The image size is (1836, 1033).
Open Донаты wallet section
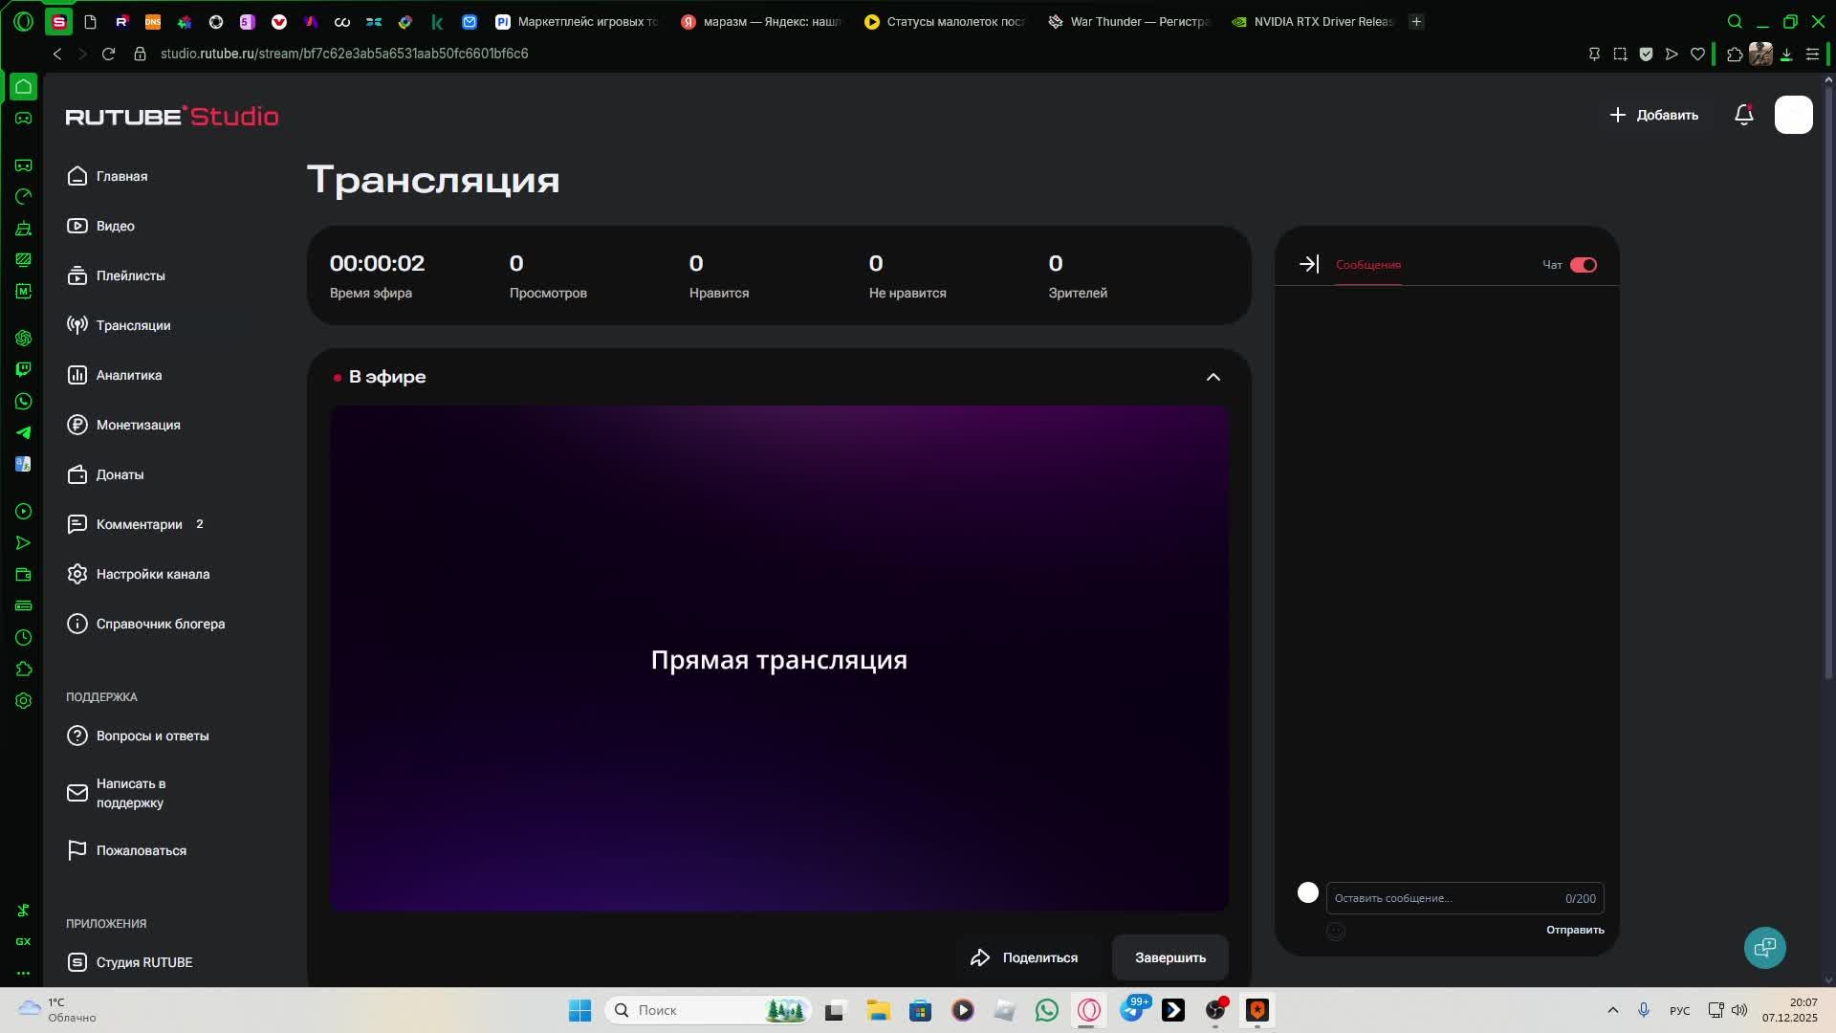click(119, 474)
